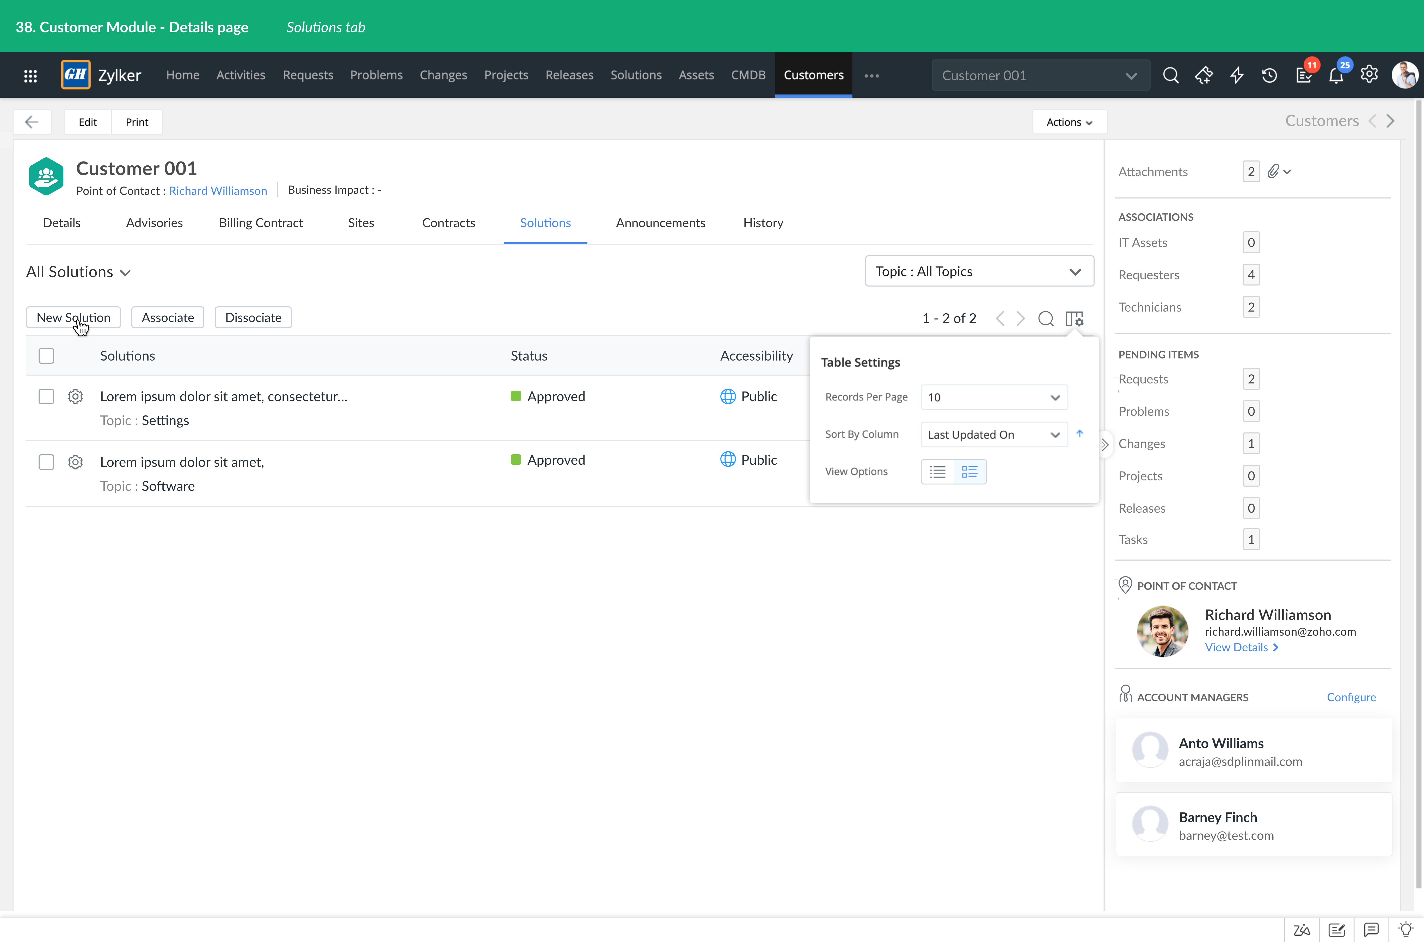
Task: Check the Software topic solution row
Action: point(46,462)
